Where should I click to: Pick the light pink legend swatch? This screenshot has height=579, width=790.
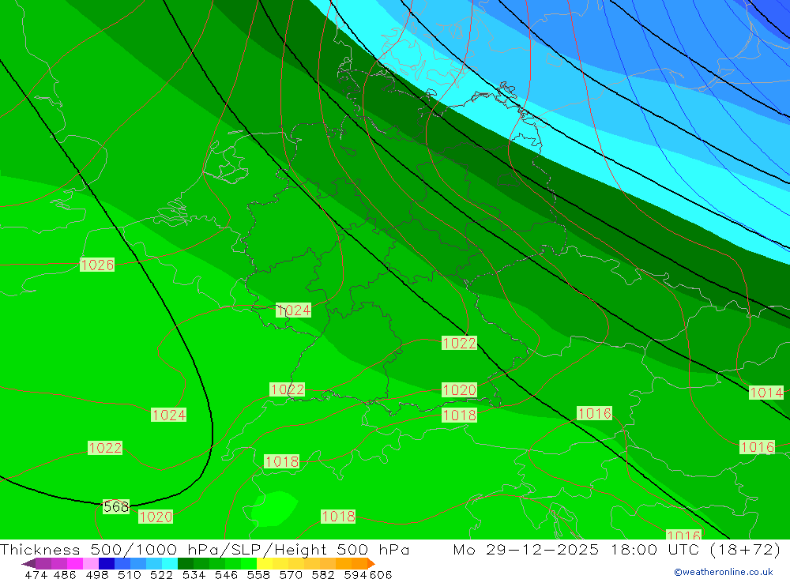coord(91,563)
